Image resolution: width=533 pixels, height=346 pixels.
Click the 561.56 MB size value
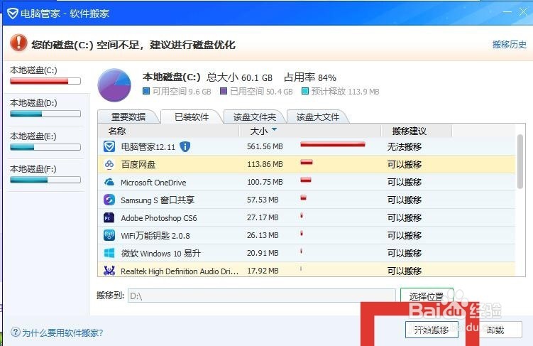click(x=265, y=146)
